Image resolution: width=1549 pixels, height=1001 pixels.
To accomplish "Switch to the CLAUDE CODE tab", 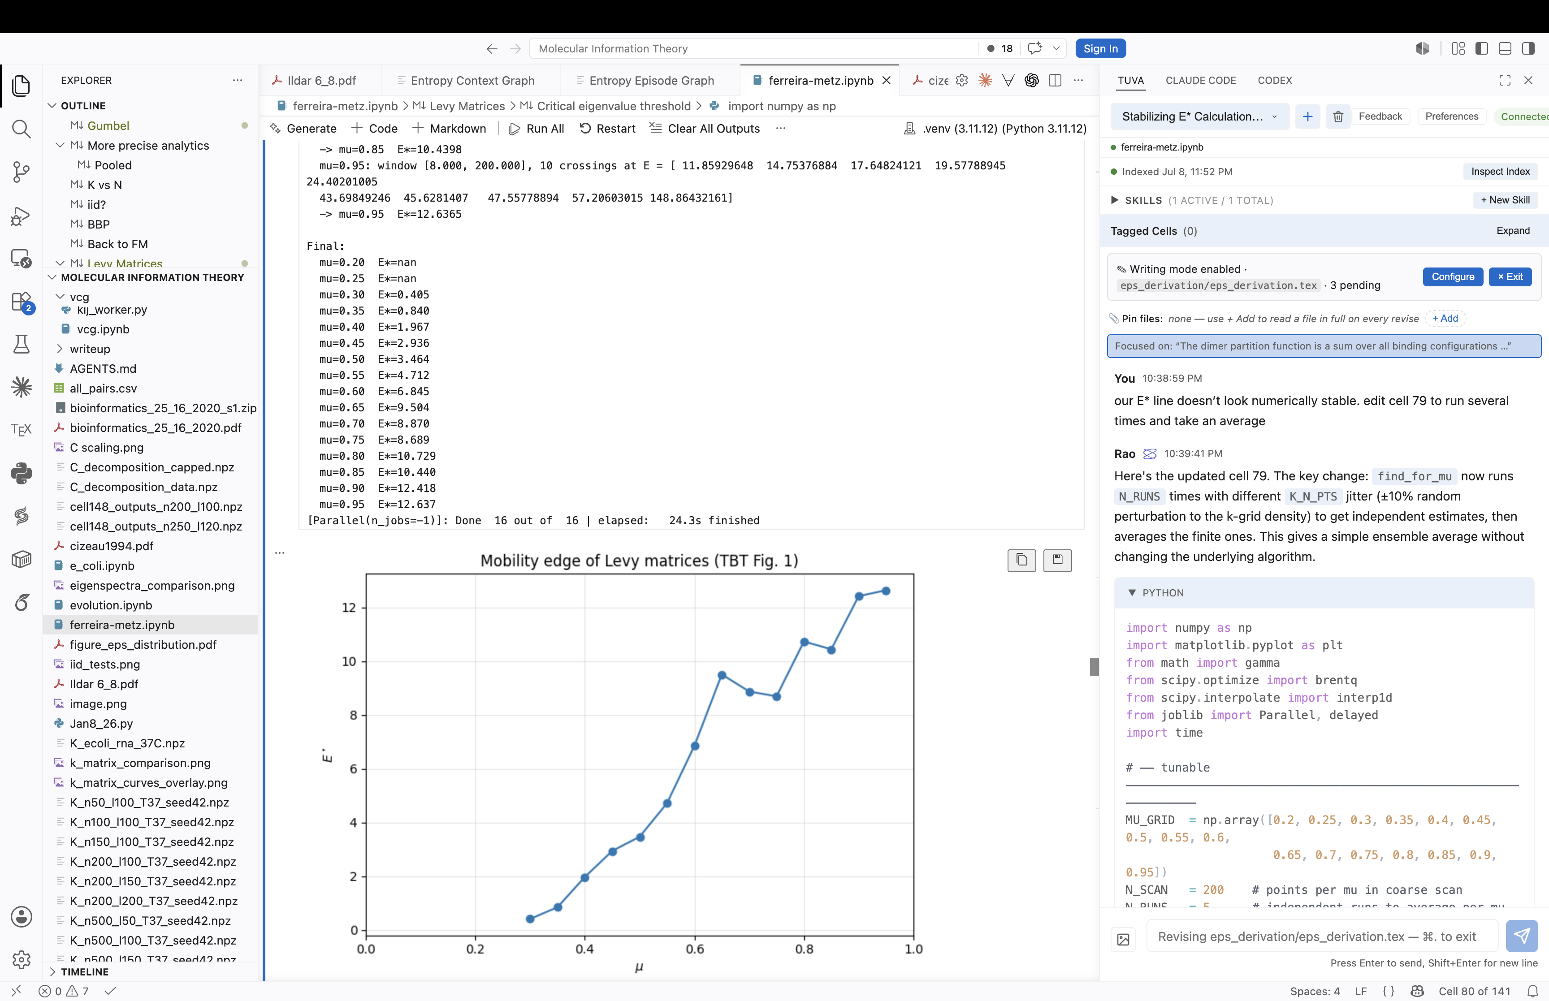I will 1201,80.
